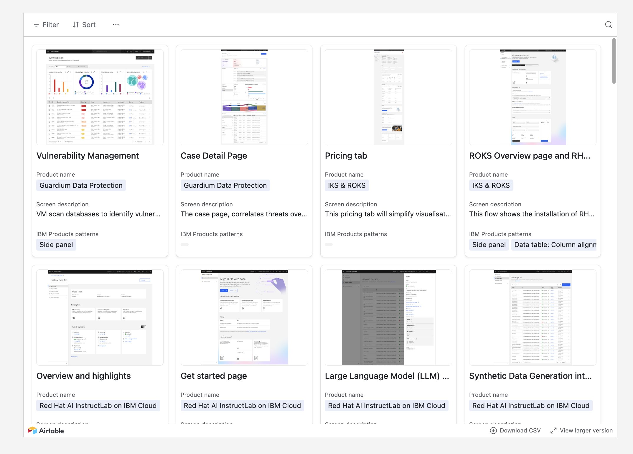The height and width of the screenshot is (454, 633).
Task: Click Guardium Data Protection tag on Vulnerability Management
Action: click(x=81, y=185)
